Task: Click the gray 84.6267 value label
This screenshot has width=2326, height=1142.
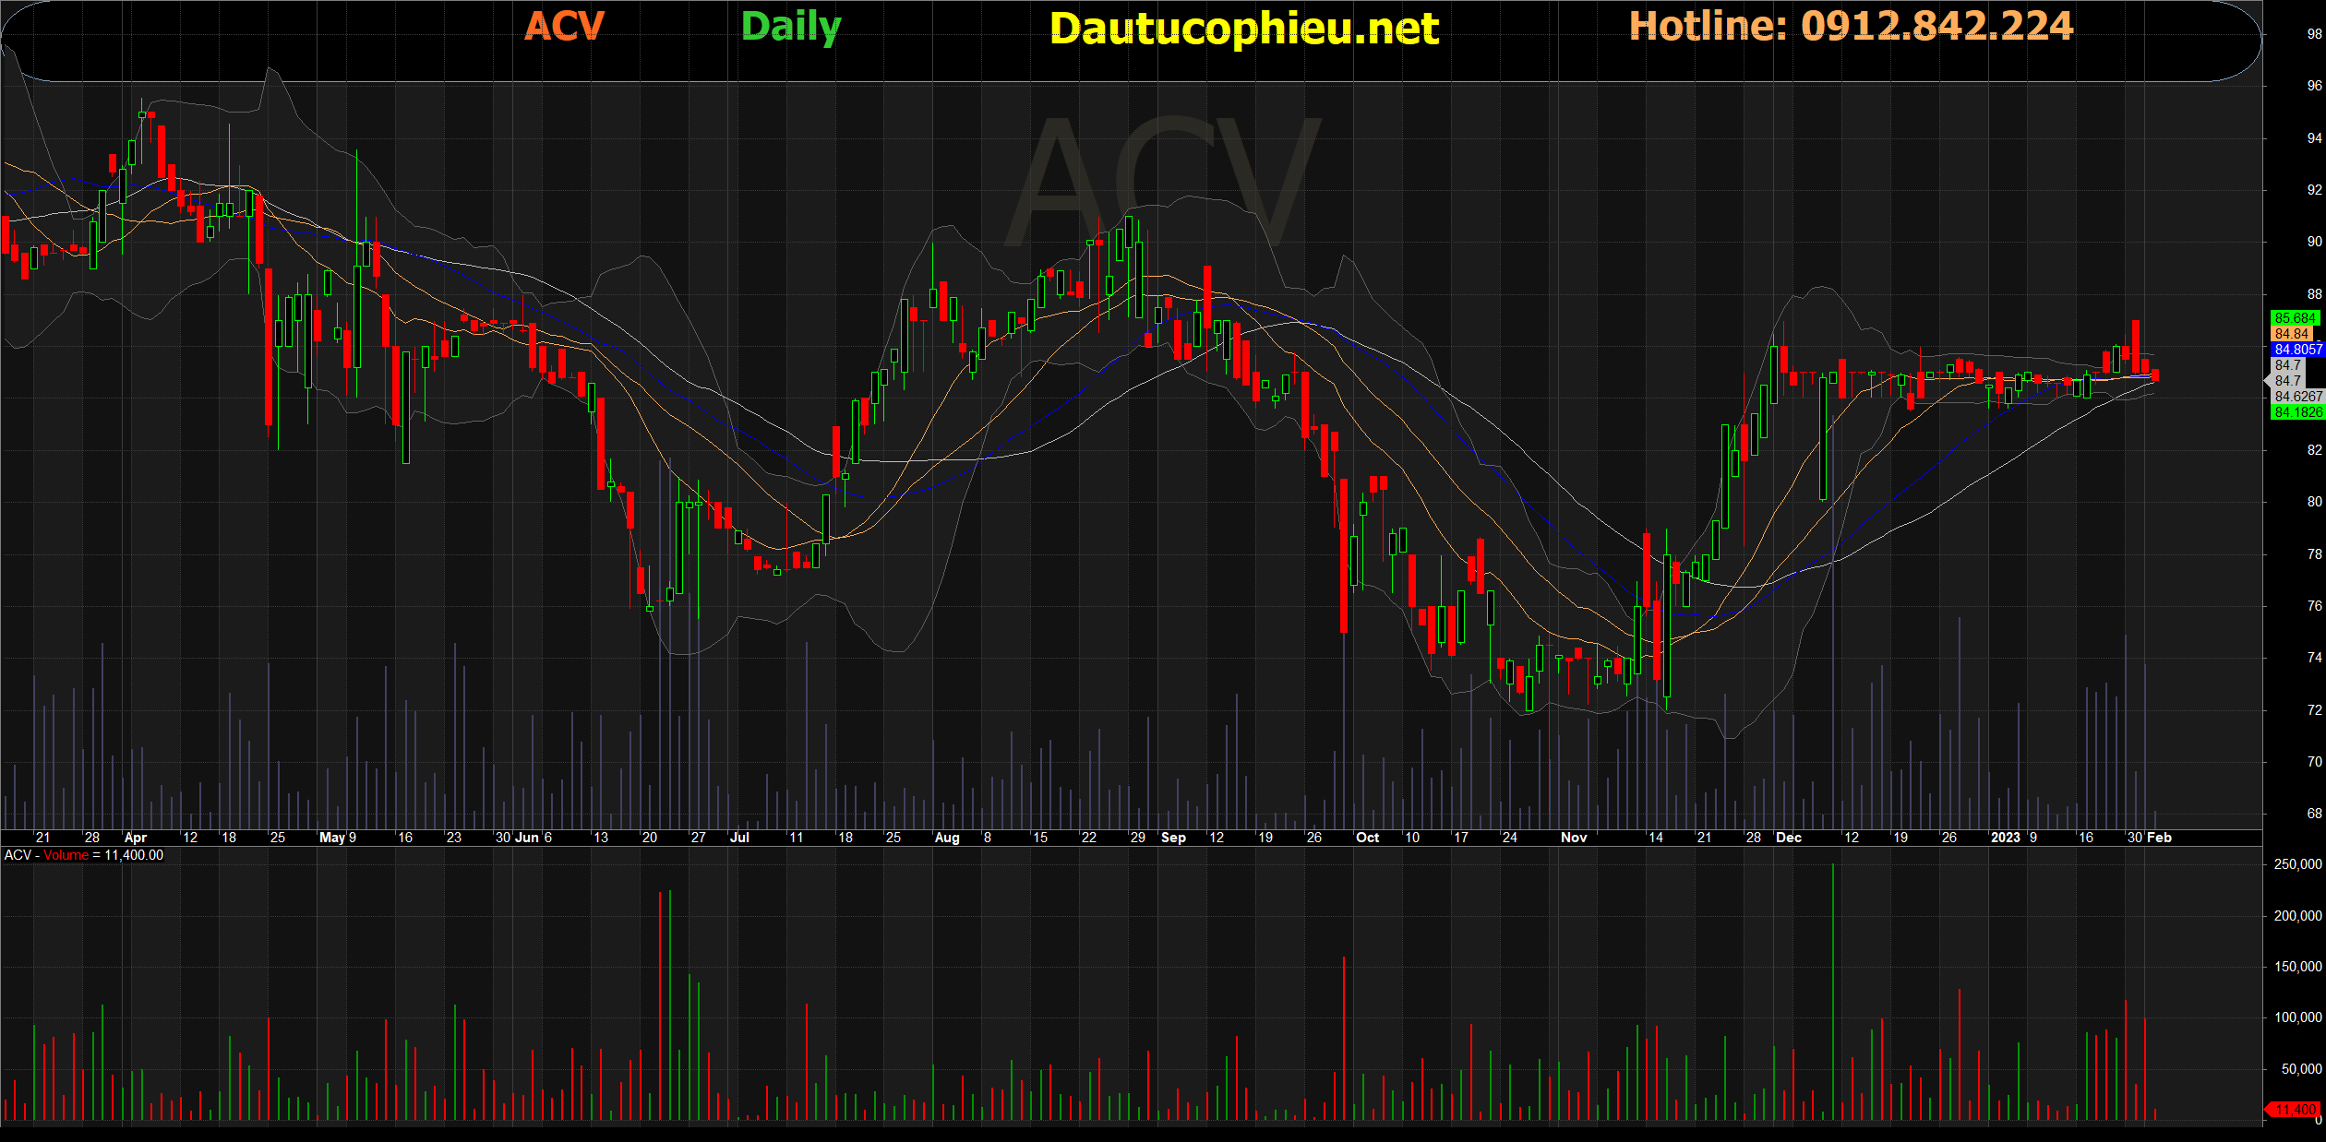Action: [2297, 397]
